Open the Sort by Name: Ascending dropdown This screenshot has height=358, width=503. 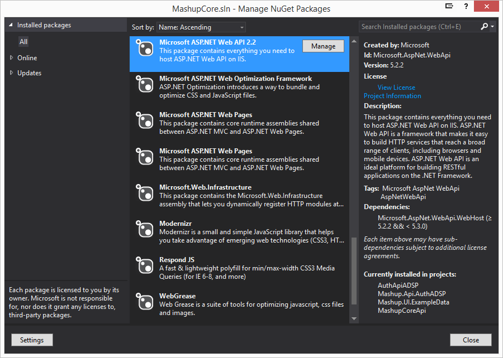(201, 27)
